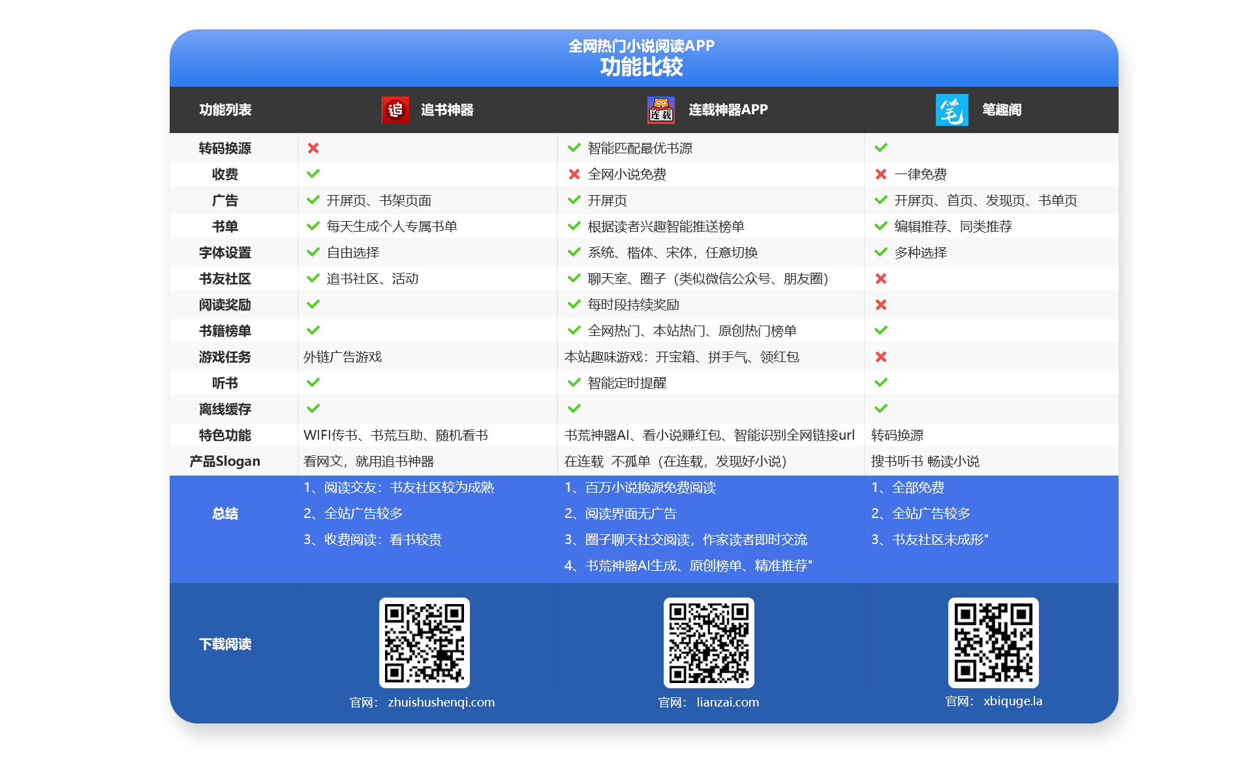Click the red X beside 全网小说免费
The height and width of the screenshot is (775, 1253).
(574, 174)
